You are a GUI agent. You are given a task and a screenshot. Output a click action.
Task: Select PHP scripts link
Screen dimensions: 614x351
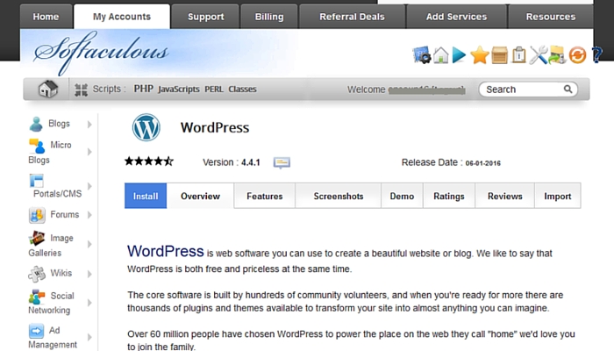(x=143, y=89)
